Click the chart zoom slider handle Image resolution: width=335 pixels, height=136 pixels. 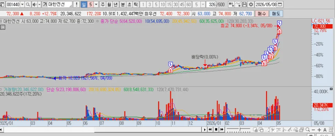pyautogui.click(x=240, y=129)
